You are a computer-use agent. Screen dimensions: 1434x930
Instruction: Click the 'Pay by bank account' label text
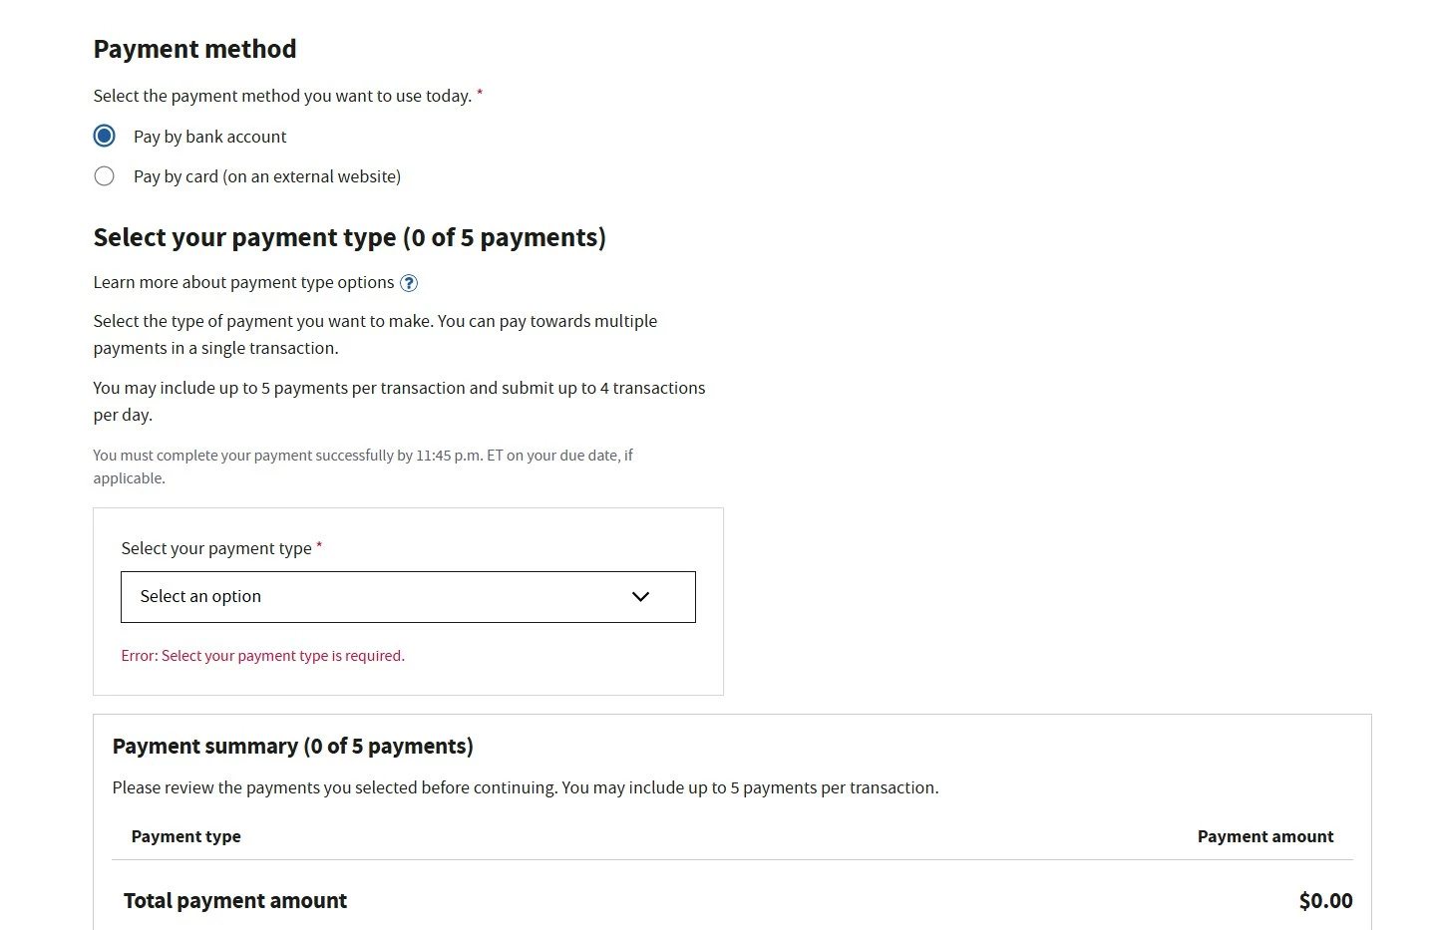209,137
